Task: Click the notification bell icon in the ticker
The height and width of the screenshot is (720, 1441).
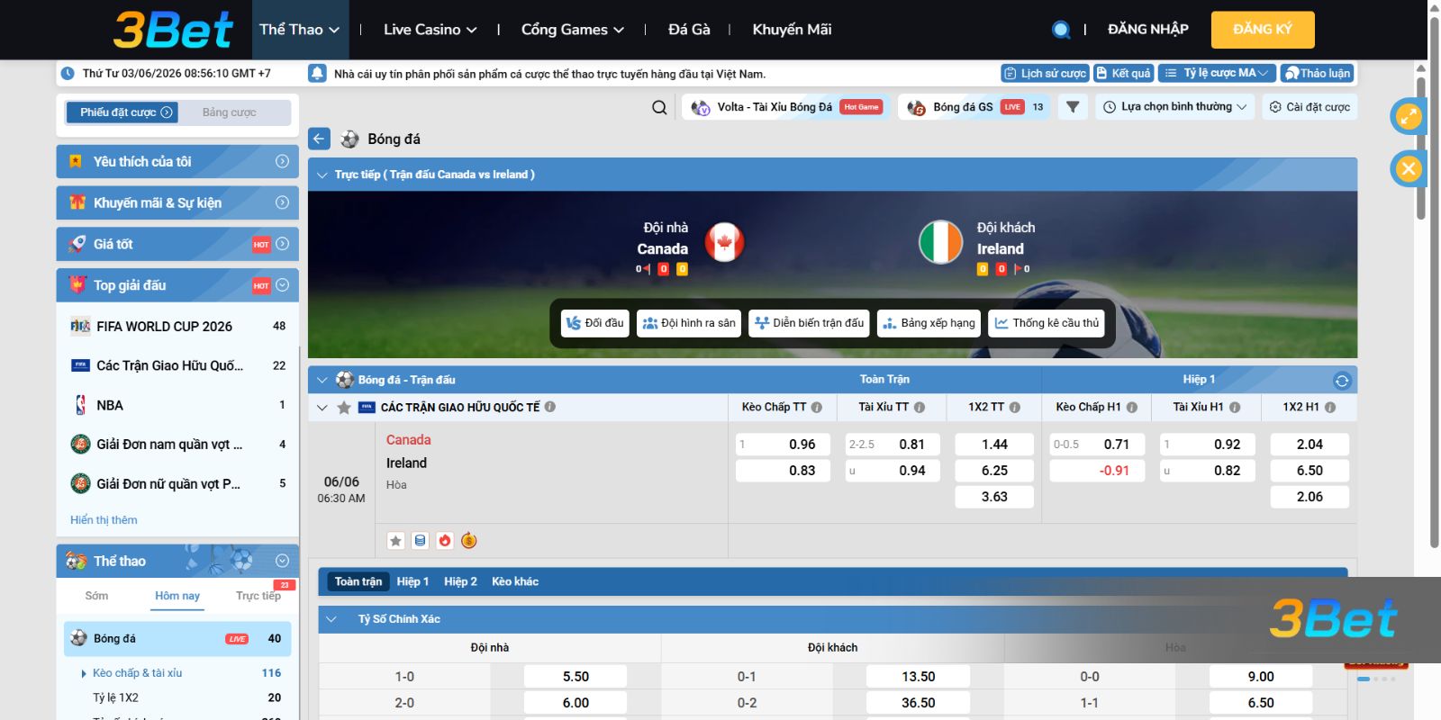Action: pyautogui.click(x=317, y=74)
